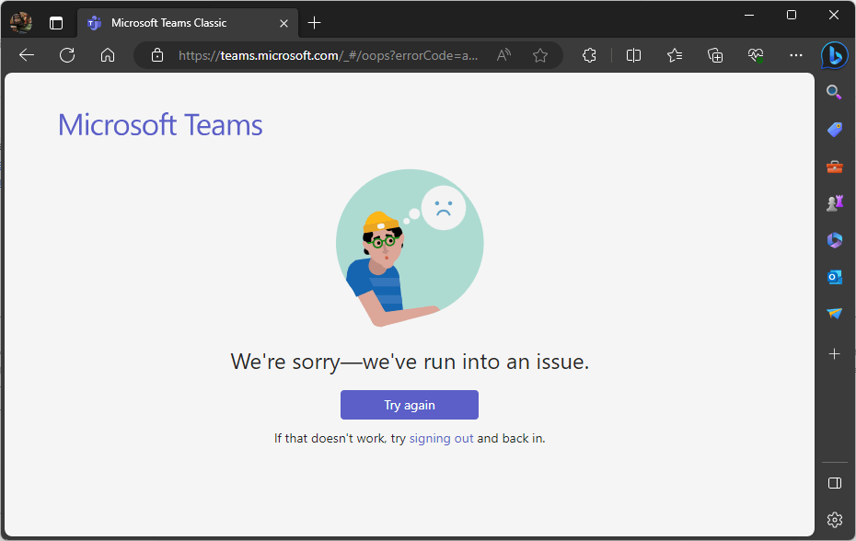Viewport: 856px width, 541px height.
Task: Click the Try again button
Action: coord(410,405)
